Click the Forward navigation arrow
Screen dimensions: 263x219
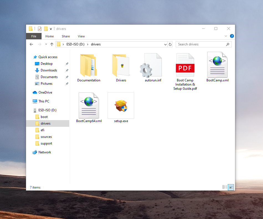click(39, 44)
